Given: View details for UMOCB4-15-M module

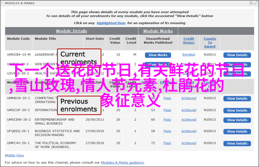Looking at the screenshot, I should tap(237, 55).
